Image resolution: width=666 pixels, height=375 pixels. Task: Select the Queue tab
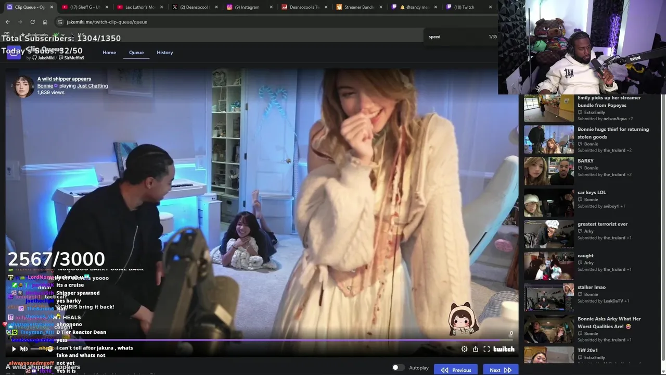[x=136, y=53]
